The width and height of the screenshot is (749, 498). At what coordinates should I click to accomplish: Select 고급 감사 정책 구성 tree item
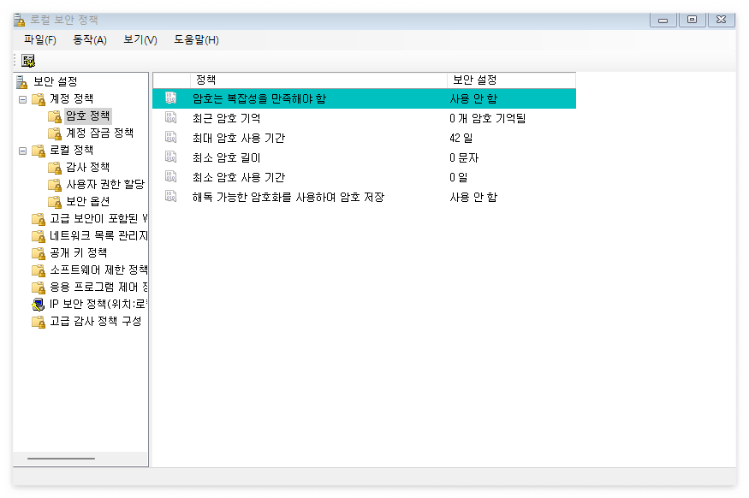pyautogui.click(x=96, y=322)
